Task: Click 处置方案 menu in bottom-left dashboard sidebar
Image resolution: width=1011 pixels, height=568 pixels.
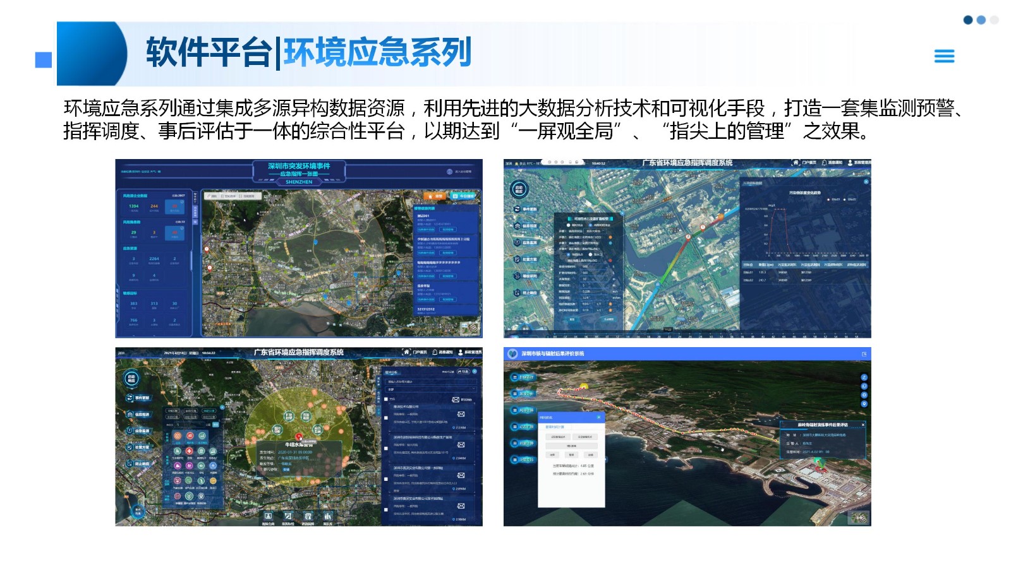Action: pos(138,447)
